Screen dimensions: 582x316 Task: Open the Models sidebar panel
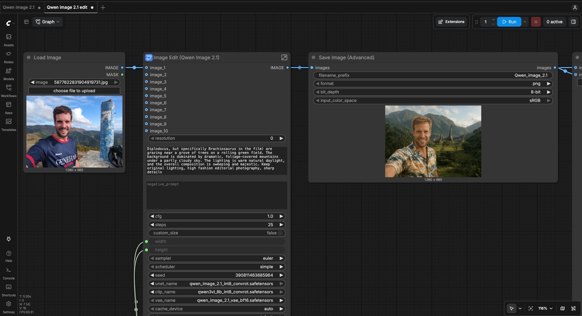(x=8, y=74)
